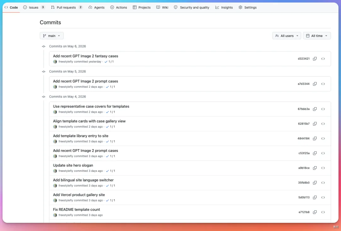
Task: Copy full SHA for commit 35fb8b0
Action: tap(315, 183)
